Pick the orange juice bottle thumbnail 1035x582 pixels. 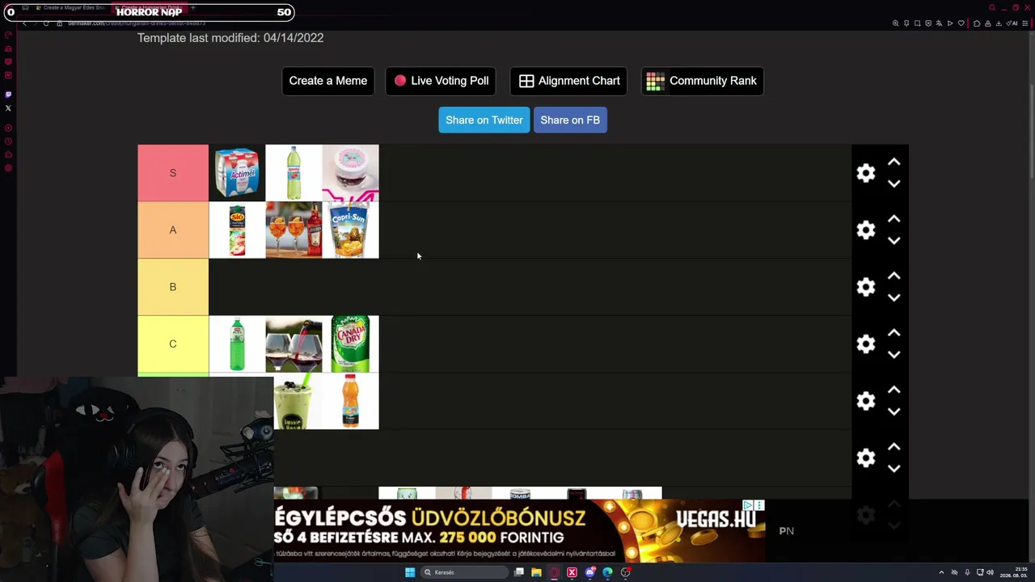tap(350, 401)
